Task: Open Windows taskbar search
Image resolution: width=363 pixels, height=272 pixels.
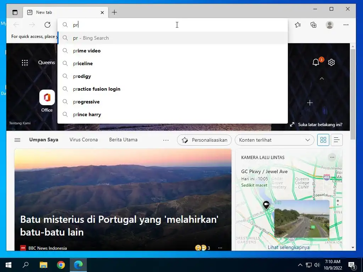Action: pos(26,265)
